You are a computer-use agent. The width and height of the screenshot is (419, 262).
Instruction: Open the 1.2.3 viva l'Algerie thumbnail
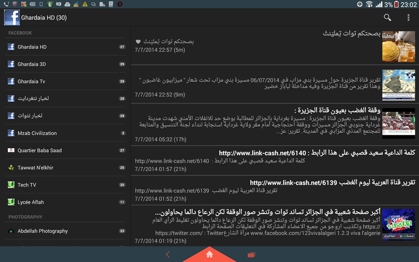(398, 224)
